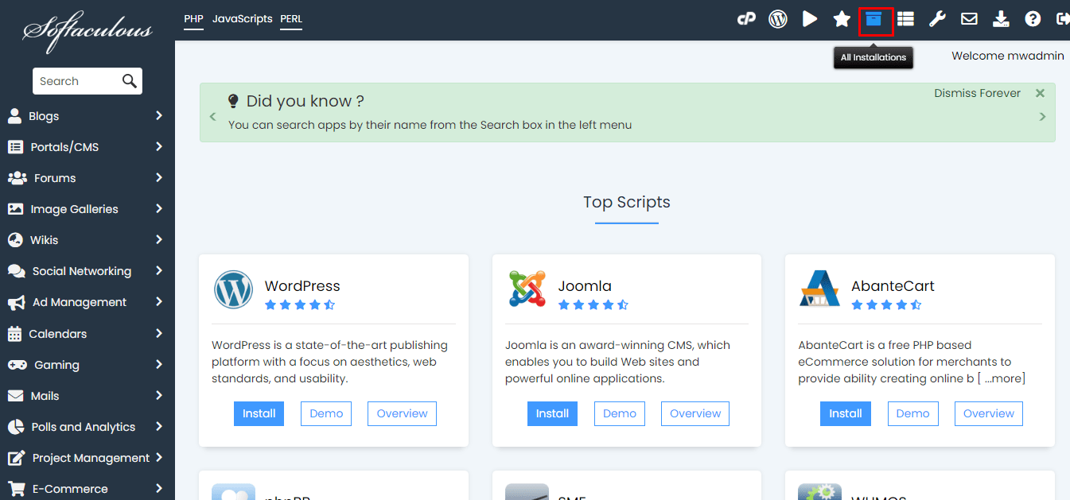Open the wrench settings icon
The height and width of the screenshot is (500, 1070).
[937, 19]
